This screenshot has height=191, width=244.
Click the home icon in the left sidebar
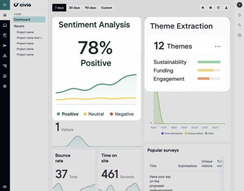point(5,15)
